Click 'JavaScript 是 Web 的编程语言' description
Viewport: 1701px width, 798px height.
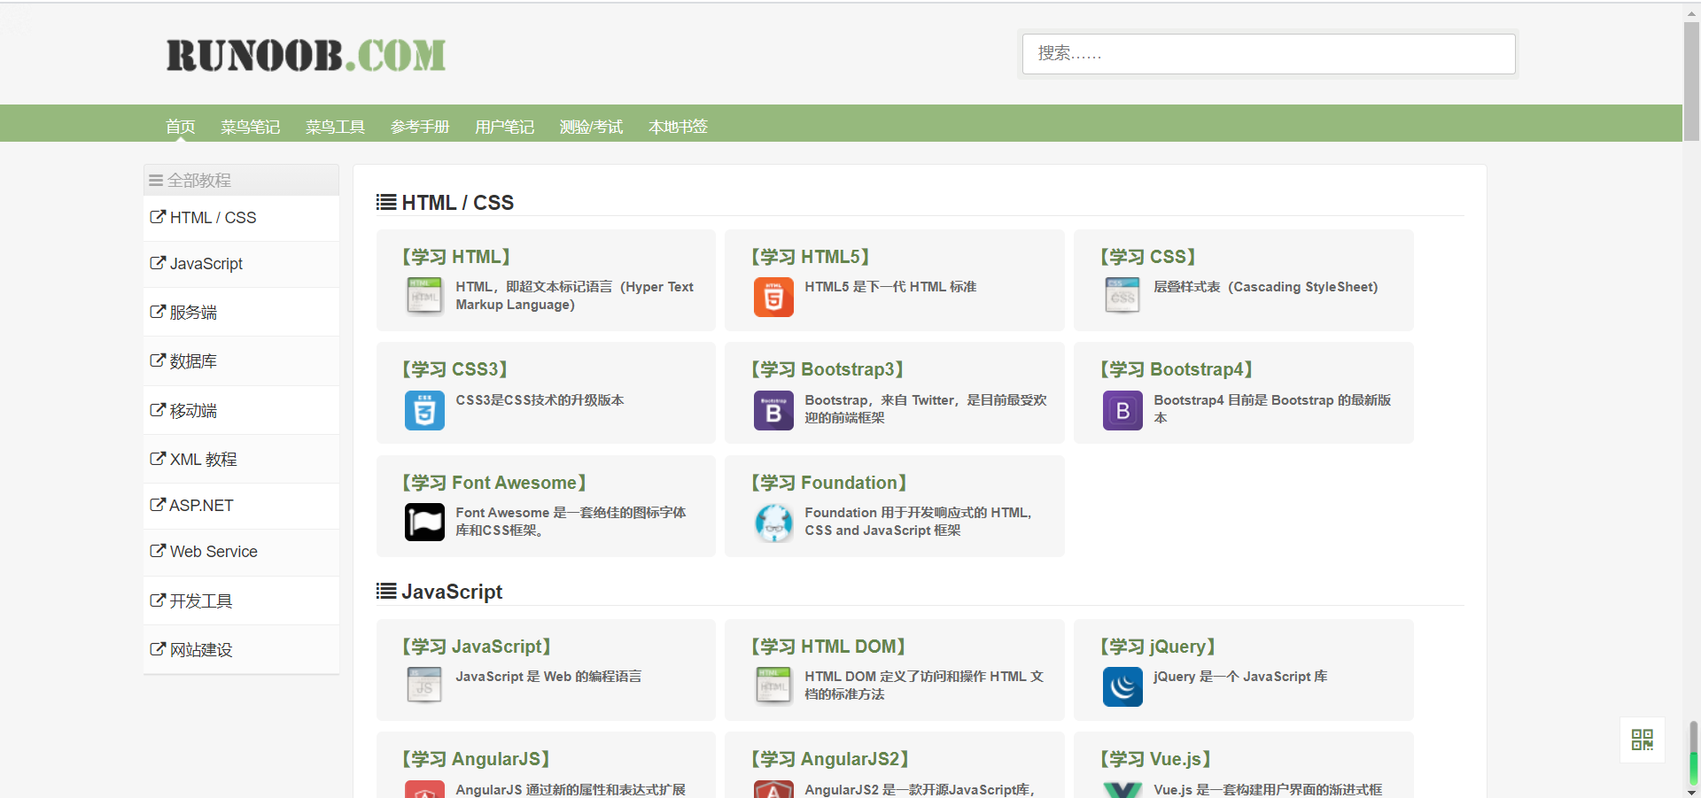click(548, 677)
